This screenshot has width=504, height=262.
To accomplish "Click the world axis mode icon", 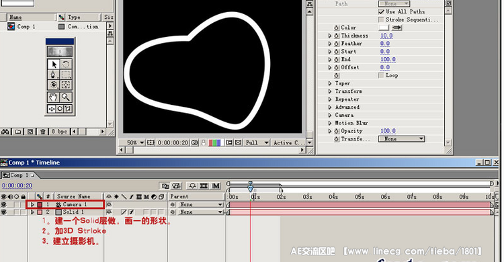I will tap(60, 109).
